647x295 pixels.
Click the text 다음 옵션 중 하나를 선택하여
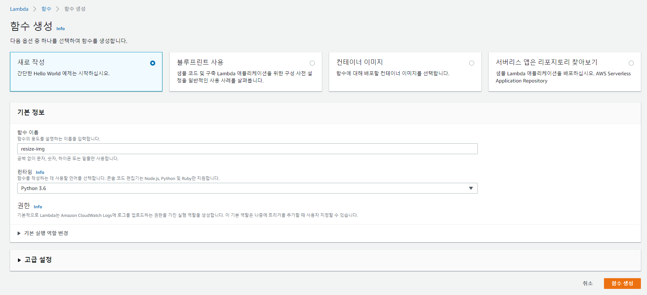point(68,41)
